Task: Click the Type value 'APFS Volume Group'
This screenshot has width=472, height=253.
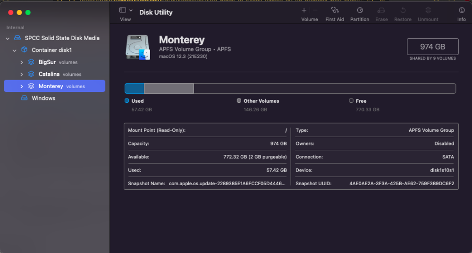Action: click(x=431, y=131)
